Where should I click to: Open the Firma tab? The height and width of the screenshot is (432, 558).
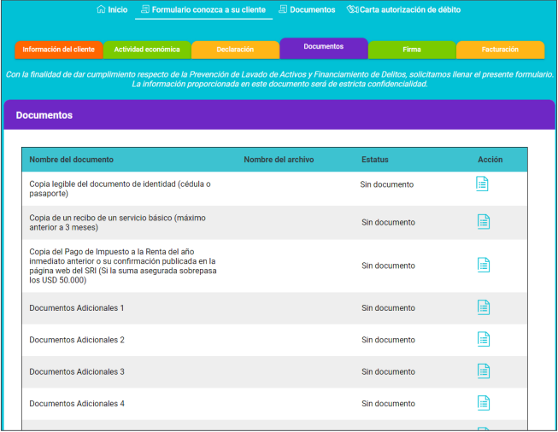412,50
